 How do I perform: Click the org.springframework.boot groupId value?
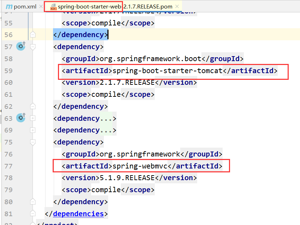(x=151, y=59)
